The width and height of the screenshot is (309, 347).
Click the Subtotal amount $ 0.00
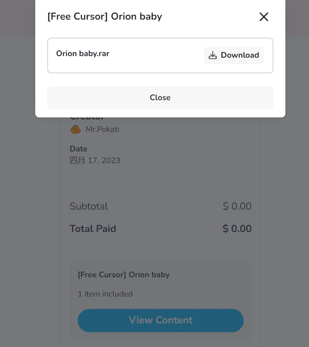(237, 206)
